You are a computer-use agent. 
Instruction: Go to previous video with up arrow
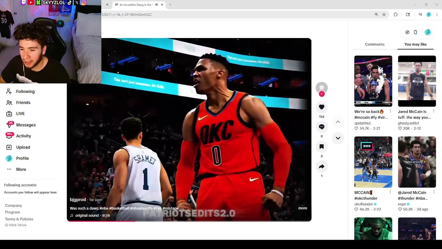[338, 122]
